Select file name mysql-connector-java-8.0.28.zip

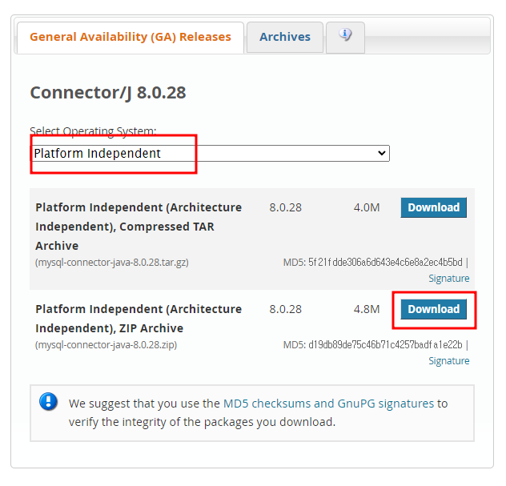(x=106, y=344)
